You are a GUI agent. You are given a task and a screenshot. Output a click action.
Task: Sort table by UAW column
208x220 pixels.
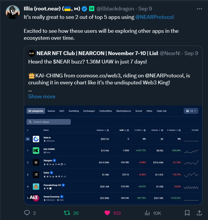point(122,130)
